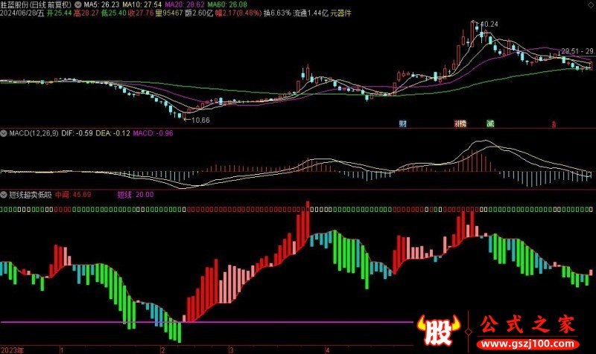Click the MACD: -0.96 value
The image size is (596, 354).
[153, 133]
